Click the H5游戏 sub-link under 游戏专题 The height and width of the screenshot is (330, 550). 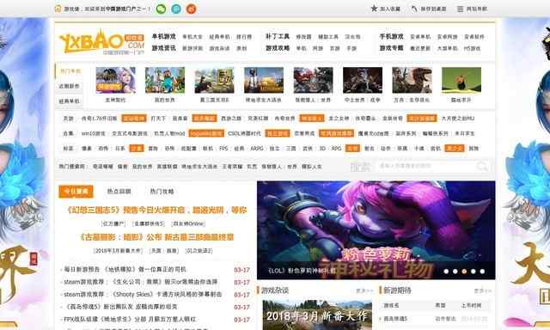click(472, 48)
